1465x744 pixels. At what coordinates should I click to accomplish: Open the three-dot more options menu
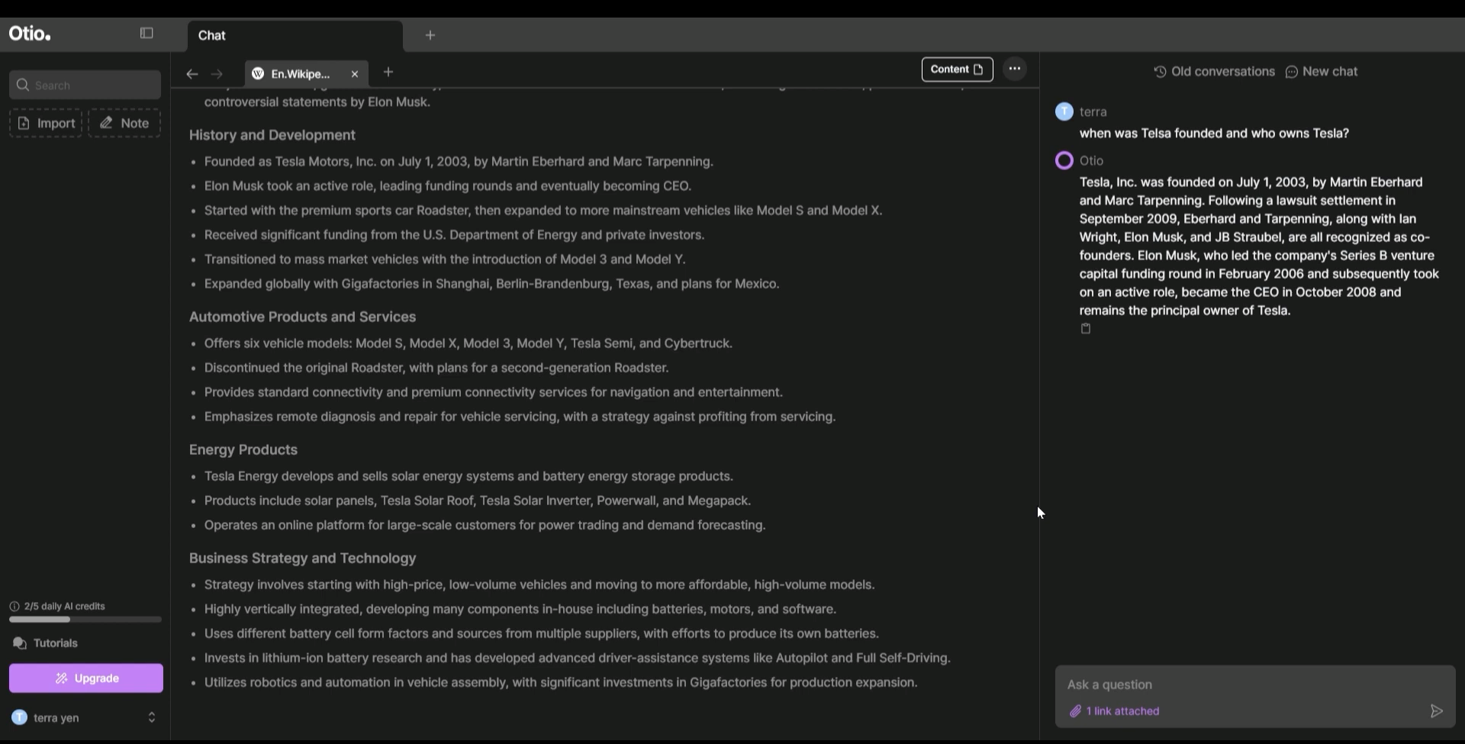tap(1015, 69)
